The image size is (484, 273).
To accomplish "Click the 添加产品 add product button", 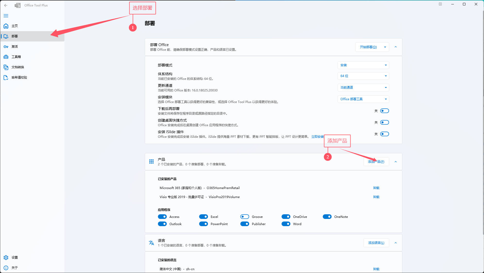I will pyautogui.click(x=376, y=162).
